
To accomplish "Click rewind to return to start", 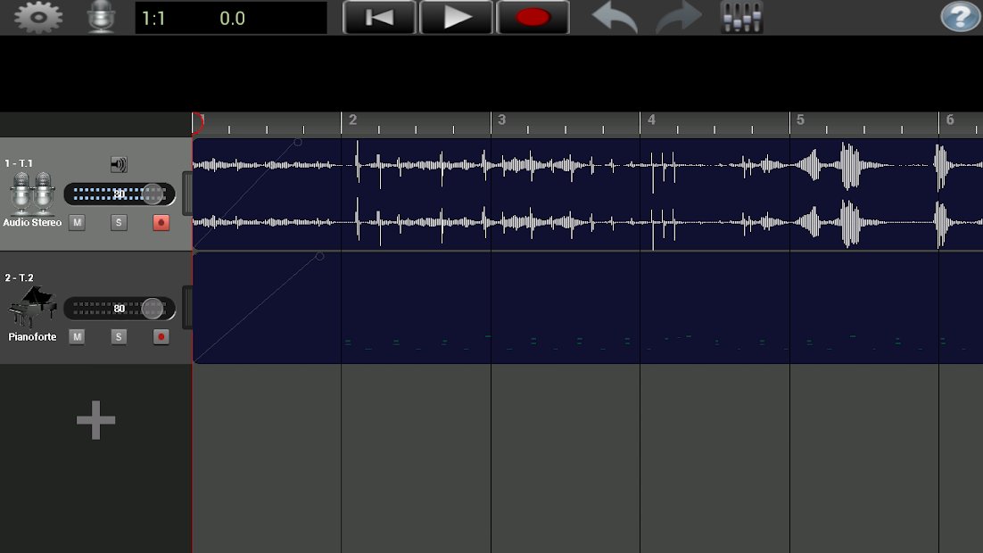I will 379,16.
